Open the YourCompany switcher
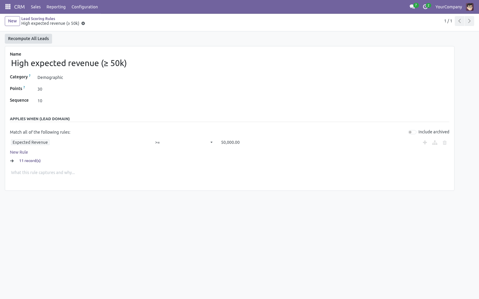Screen dimensions: 479x299 (x=448, y=7)
